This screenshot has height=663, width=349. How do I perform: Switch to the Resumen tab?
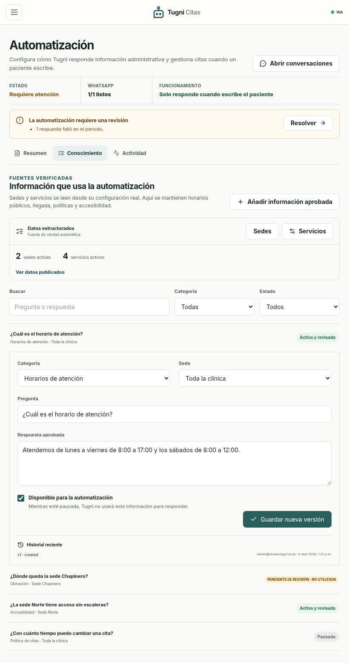(x=31, y=153)
